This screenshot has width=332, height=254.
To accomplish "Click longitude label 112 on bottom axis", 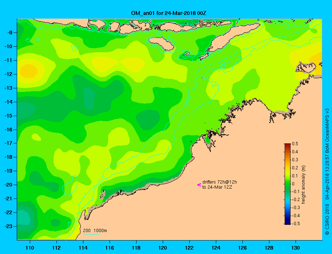I will [x=56, y=248].
